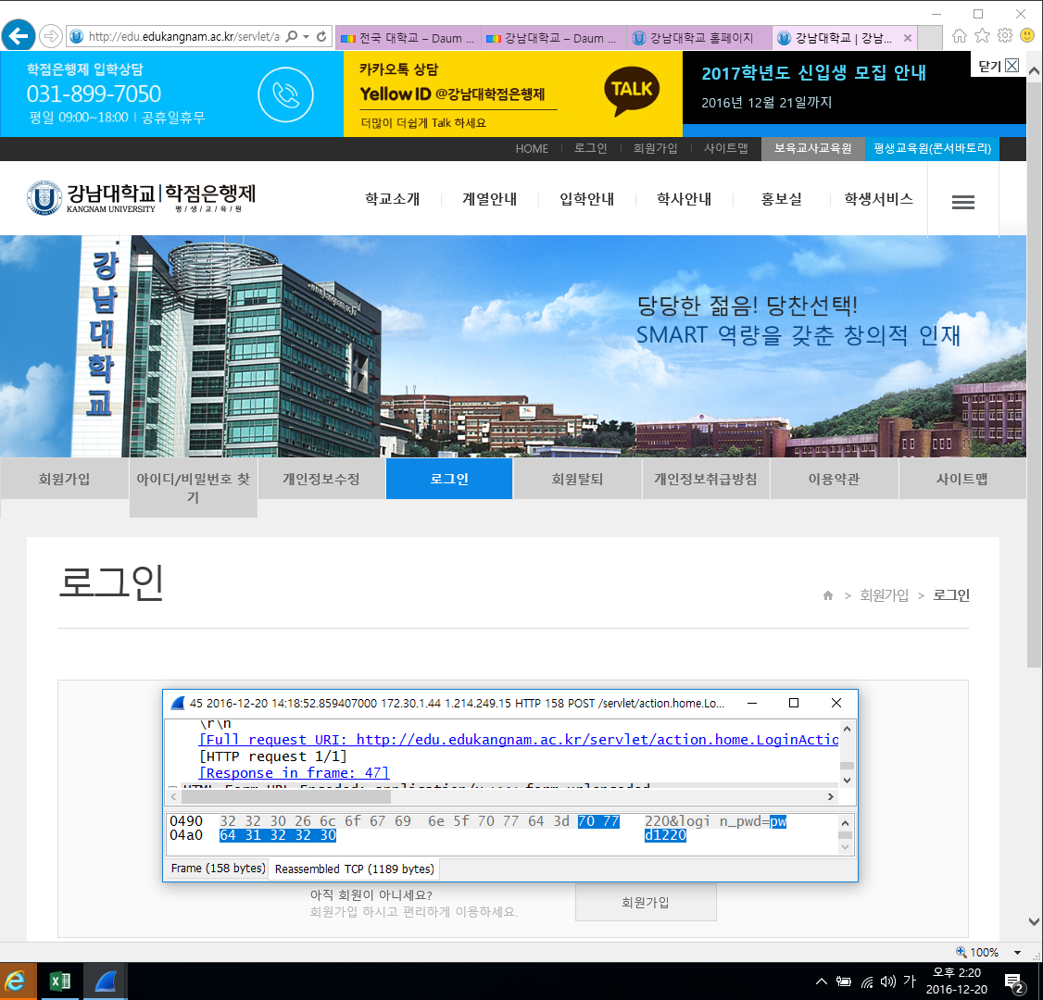This screenshot has width=1043, height=1000.
Task: Click the Full request URI link in Wireshark
Action: tap(519, 740)
